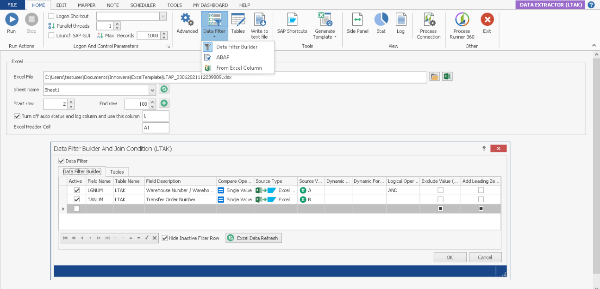This screenshot has width=600, height=289.
Task: Click the Process Connection icon
Action: point(428,20)
